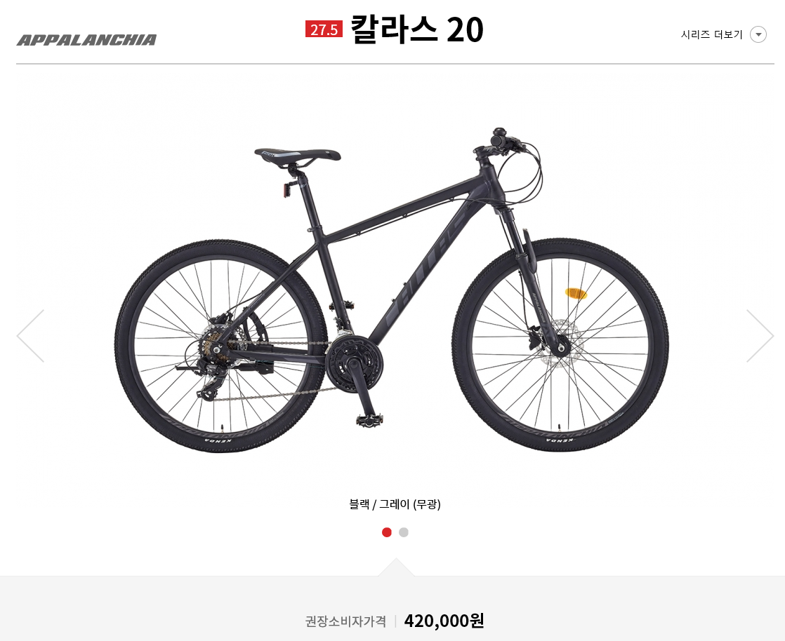
Task: Select the gray second color option dot
Action: pos(404,532)
